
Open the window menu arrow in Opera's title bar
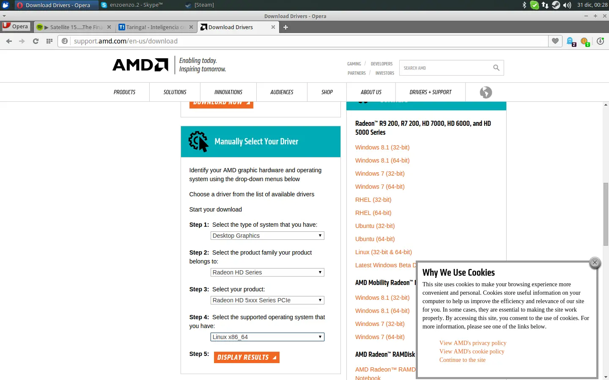click(x=4, y=16)
